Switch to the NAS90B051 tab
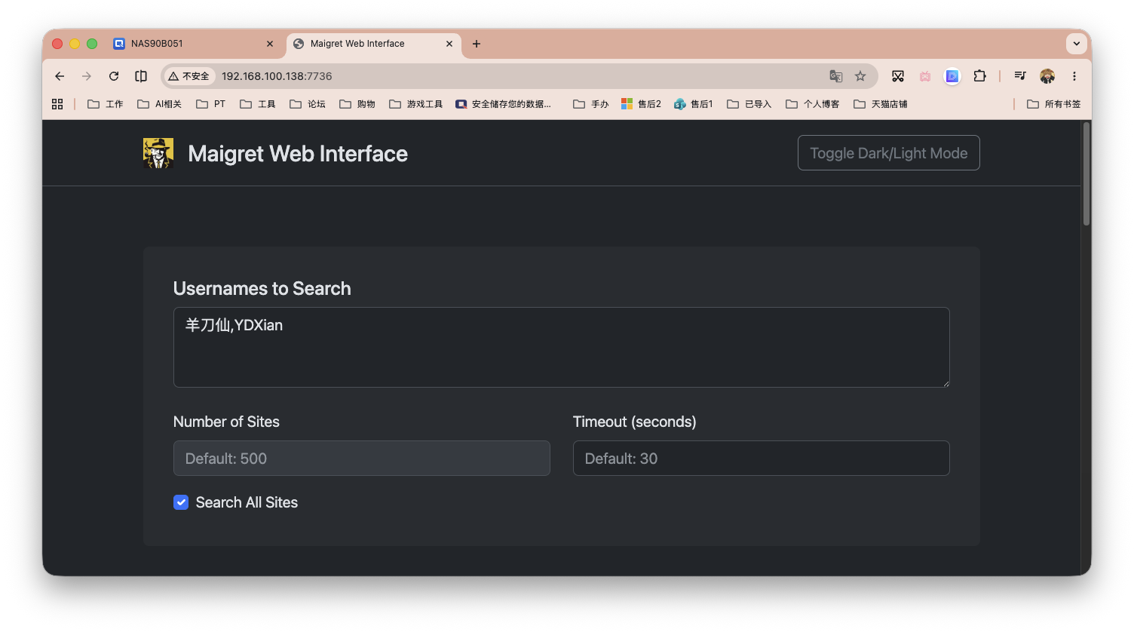1134x632 pixels. tap(195, 44)
